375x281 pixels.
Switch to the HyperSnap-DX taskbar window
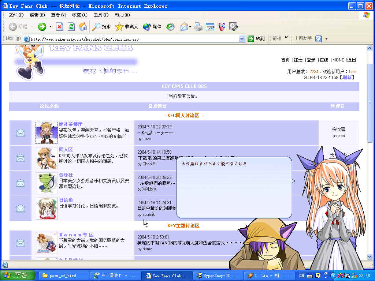pyautogui.click(x=218, y=276)
